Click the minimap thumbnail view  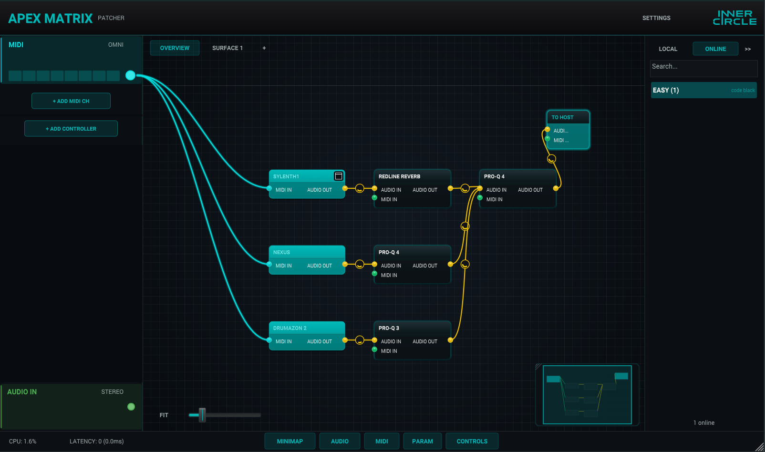pyautogui.click(x=587, y=395)
